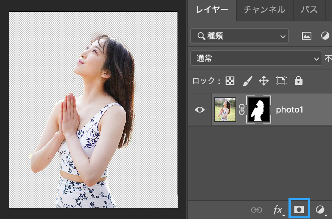This screenshot has height=219, width=332.
Task: Select the photo1 layer image thumbnail
Action: pyautogui.click(x=225, y=109)
